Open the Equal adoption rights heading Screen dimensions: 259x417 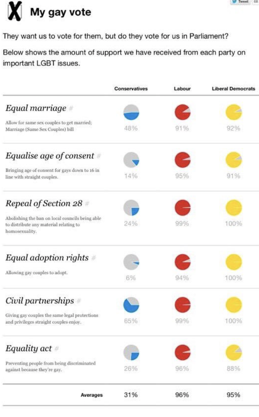(x=47, y=258)
